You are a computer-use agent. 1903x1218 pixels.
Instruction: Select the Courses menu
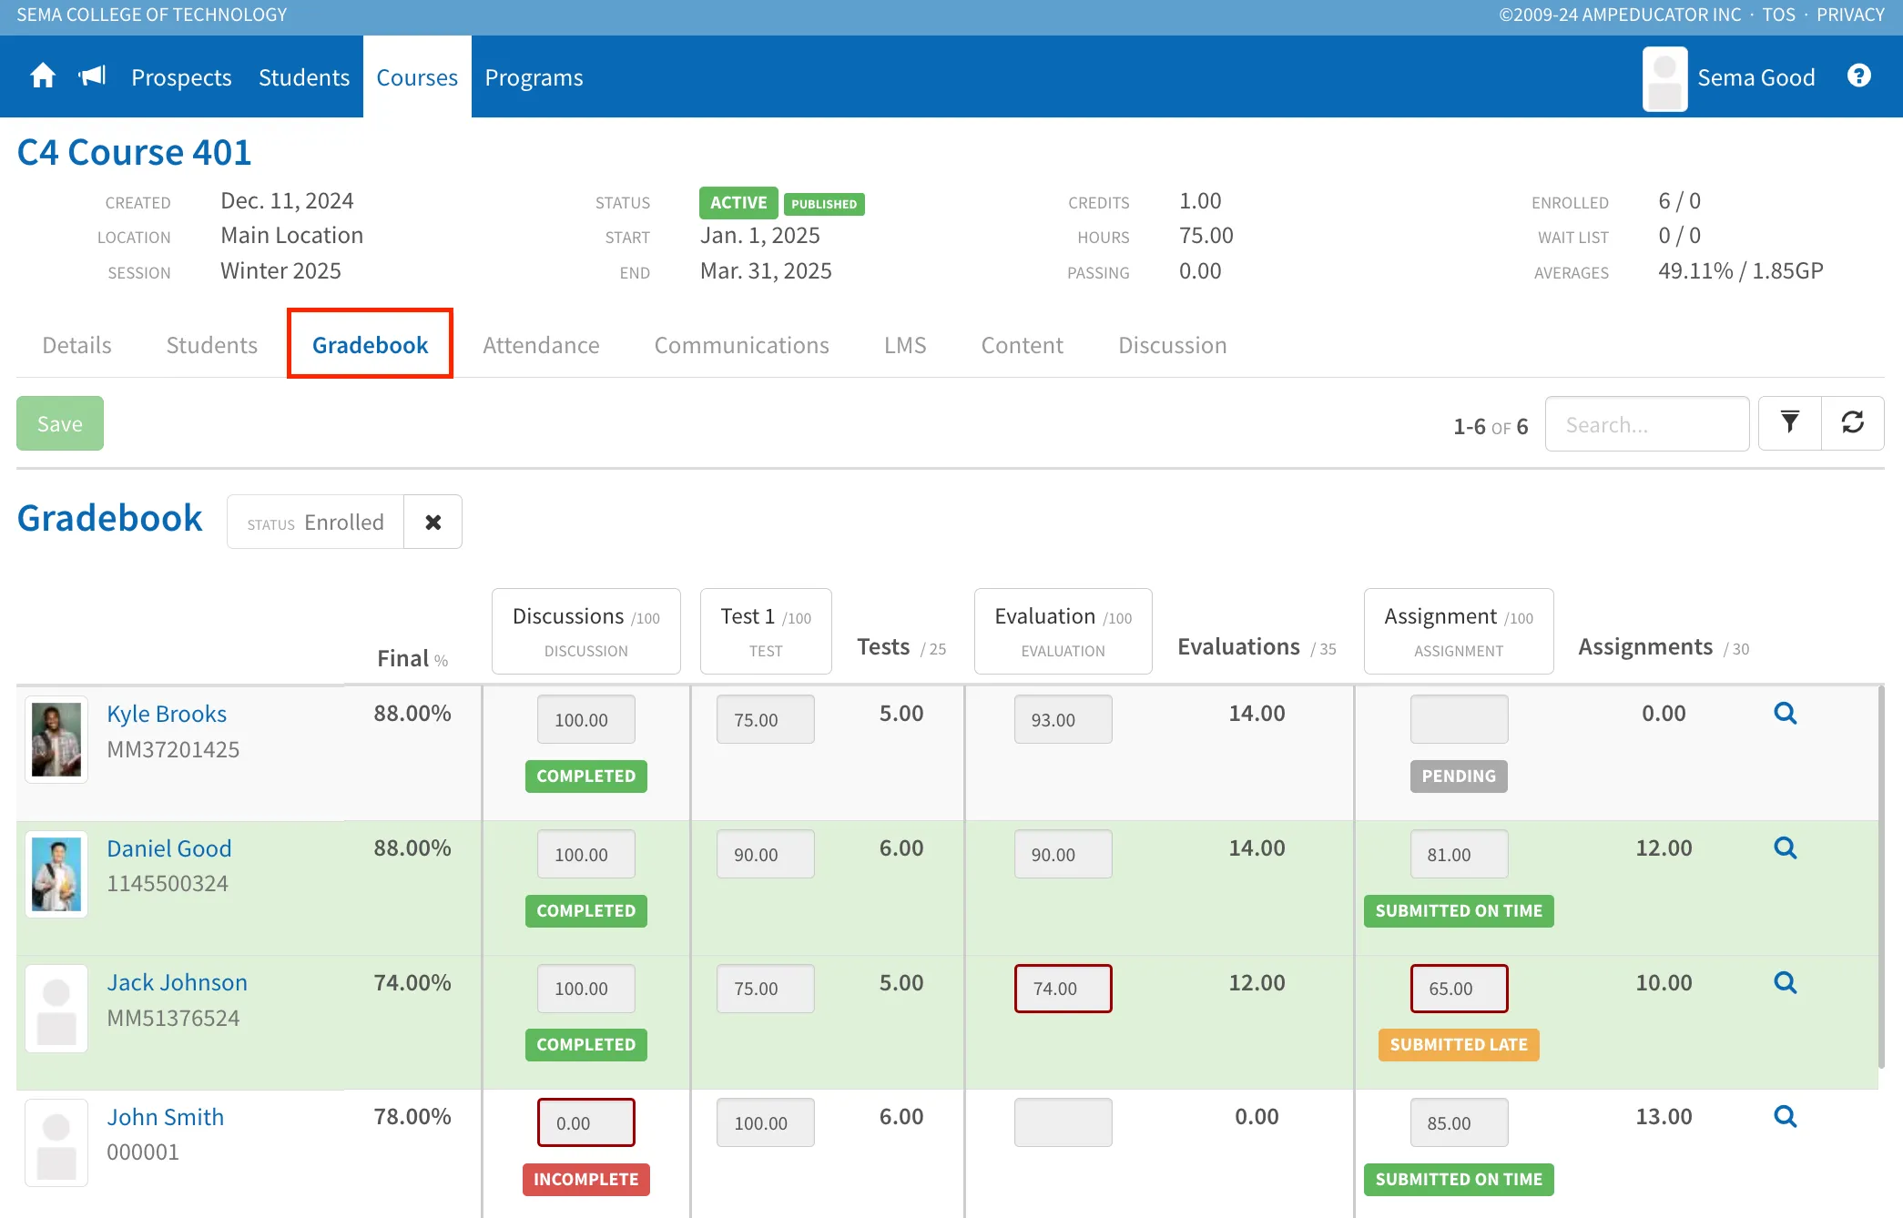click(x=417, y=77)
